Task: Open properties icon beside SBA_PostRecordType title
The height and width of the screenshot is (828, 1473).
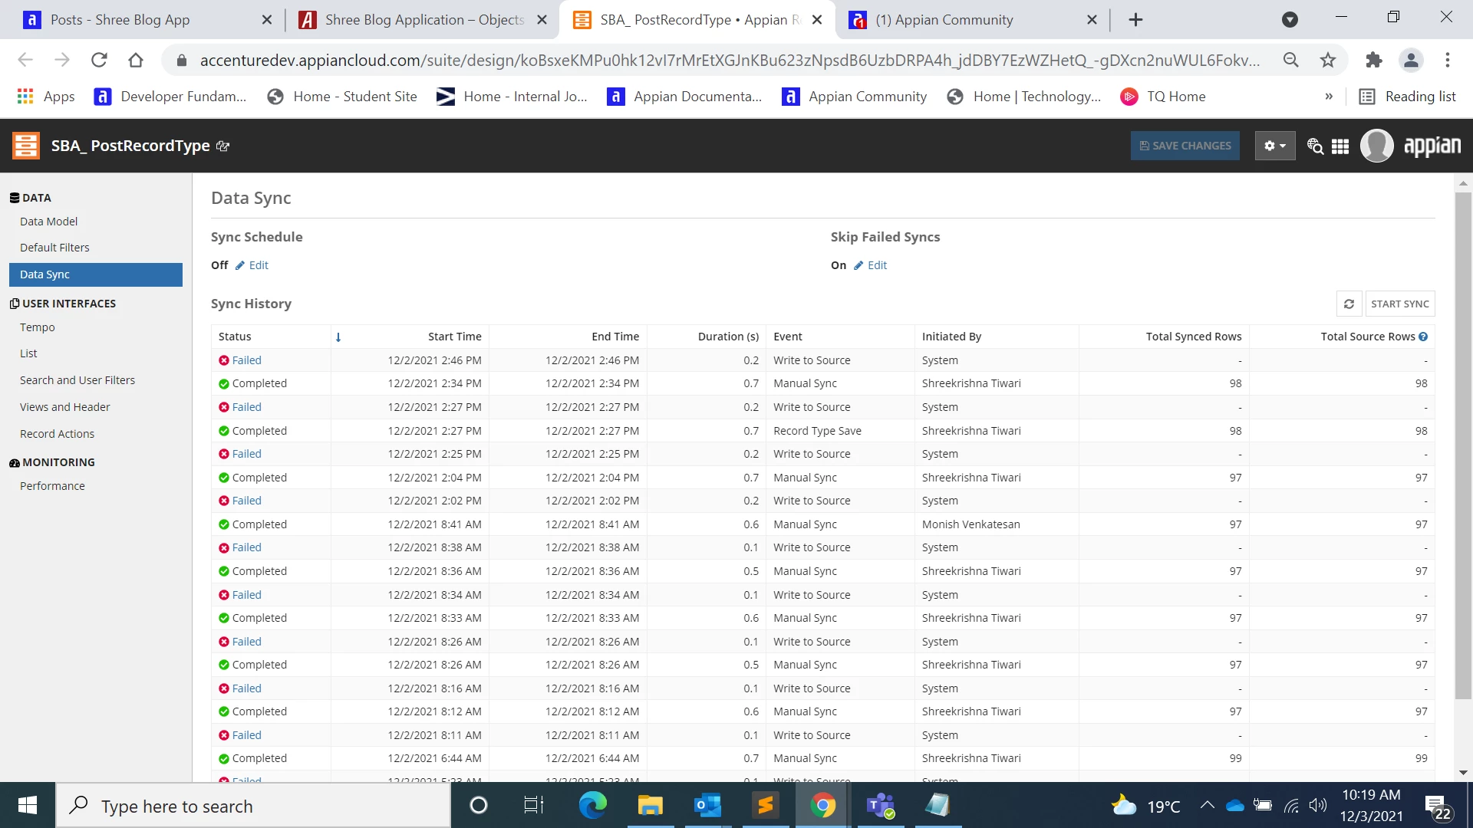Action: (223, 146)
